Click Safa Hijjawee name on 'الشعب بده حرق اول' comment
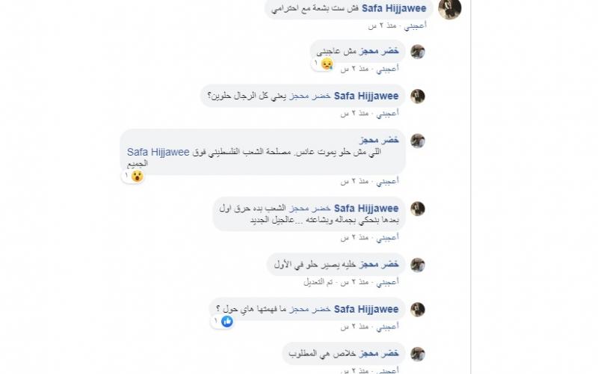 (366, 209)
